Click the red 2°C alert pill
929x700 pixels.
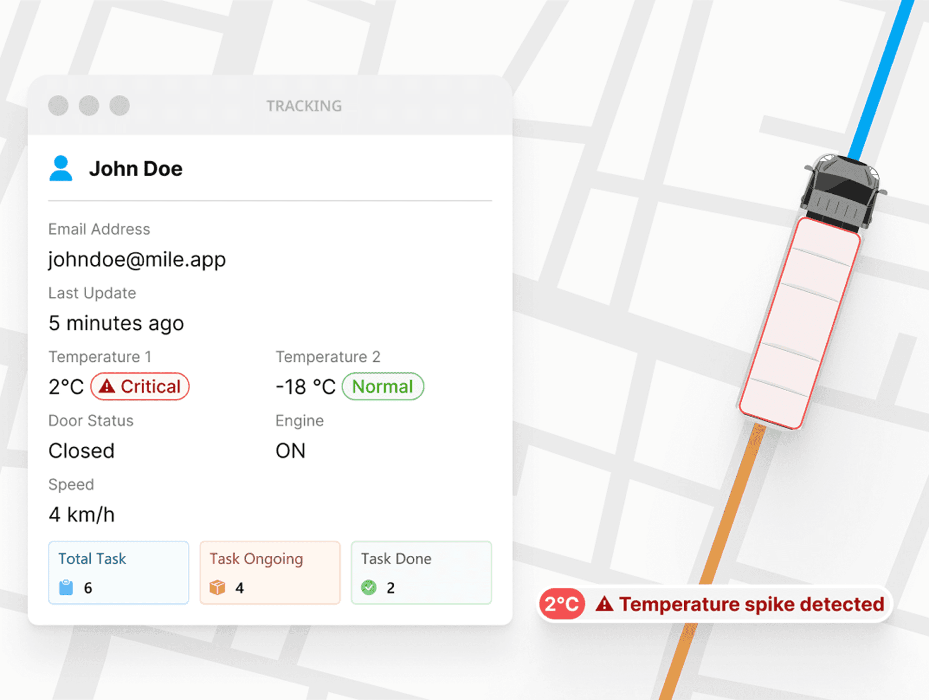pyautogui.click(x=562, y=604)
